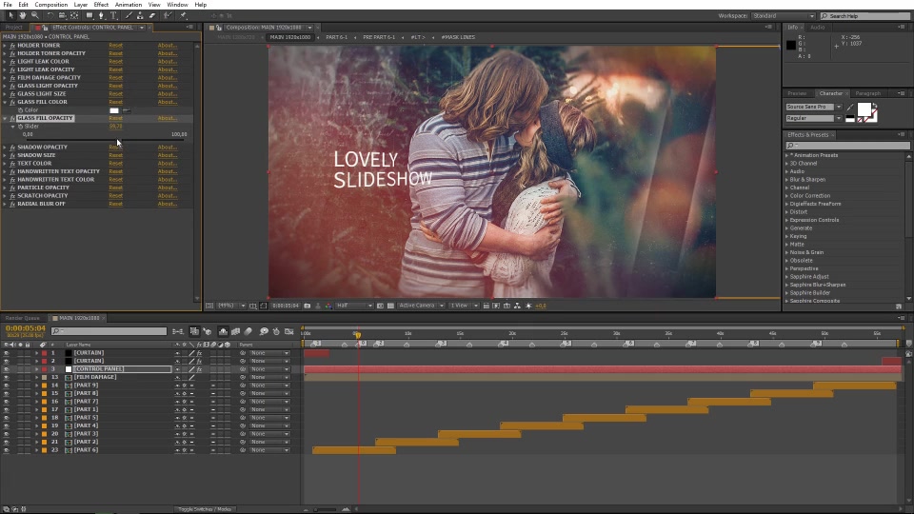Image resolution: width=914 pixels, height=514 pixels.
Task: Switch to the Paragraph panel tab
Action: (x=868, y=93)
